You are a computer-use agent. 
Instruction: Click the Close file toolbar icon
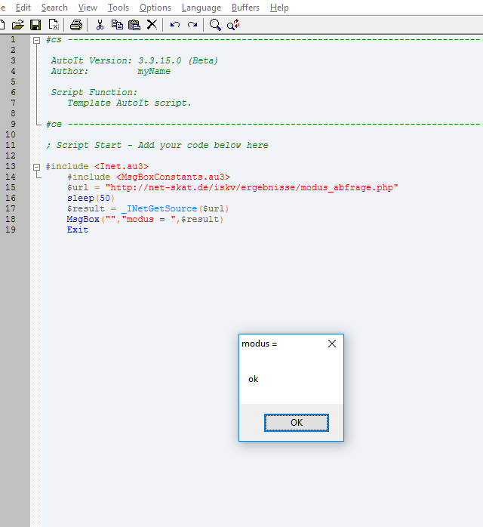(54, 25)
